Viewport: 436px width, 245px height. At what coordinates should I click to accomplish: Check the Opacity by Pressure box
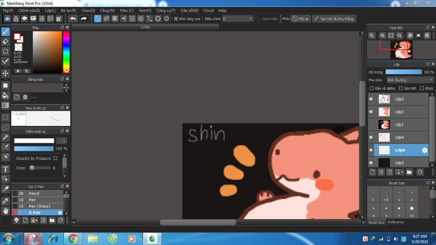pos(55,158)
